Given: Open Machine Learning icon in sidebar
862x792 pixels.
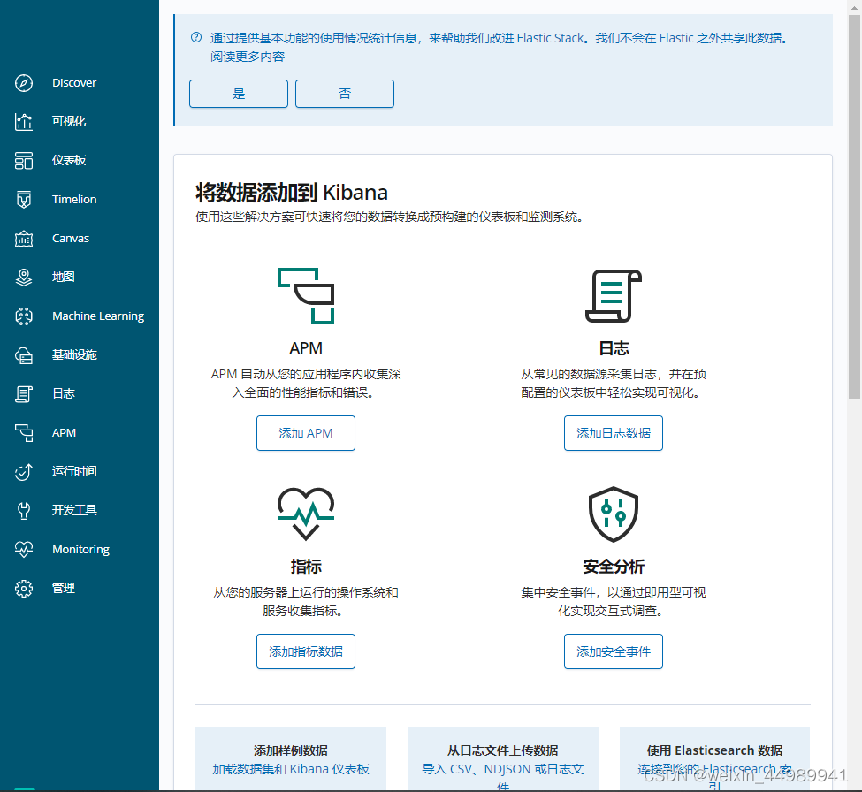Looking at the screenshot, I should click(24, 316).
